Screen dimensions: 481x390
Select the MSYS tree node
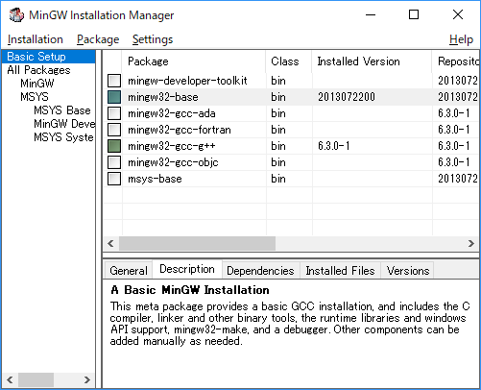[35, 97]
